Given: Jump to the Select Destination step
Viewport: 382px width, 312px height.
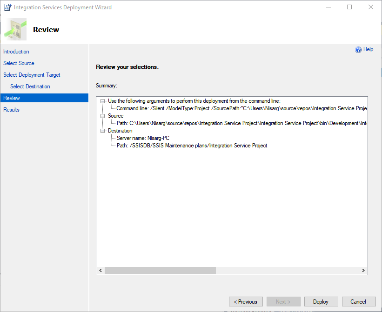Looking at the screenshot, I should pos(30,86).
